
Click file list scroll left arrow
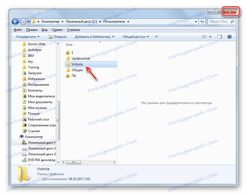coord(63,162)
